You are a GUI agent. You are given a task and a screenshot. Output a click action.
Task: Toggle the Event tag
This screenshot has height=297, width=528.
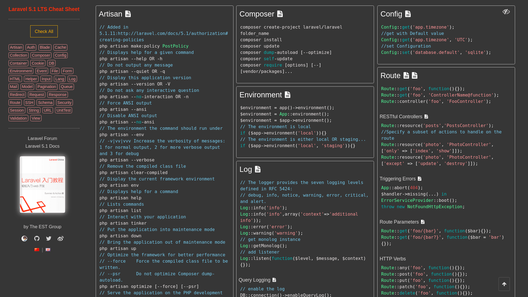42,71
